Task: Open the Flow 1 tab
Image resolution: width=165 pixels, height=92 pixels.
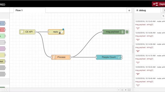Action: point(29,10)
